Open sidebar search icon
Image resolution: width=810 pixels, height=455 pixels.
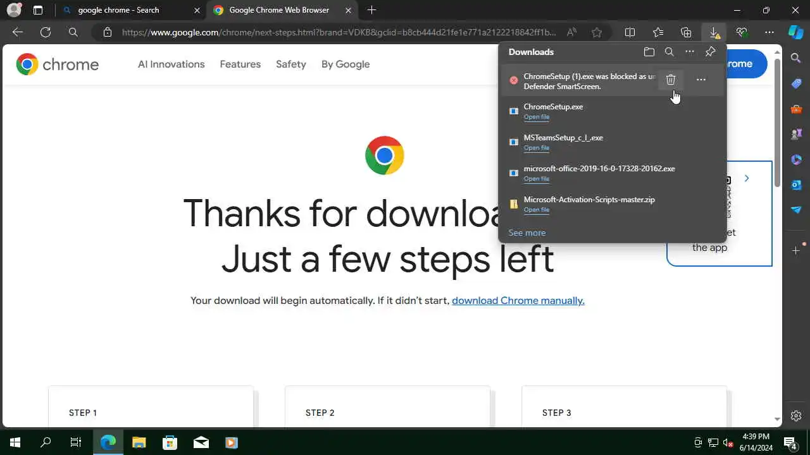pos(796,58)
